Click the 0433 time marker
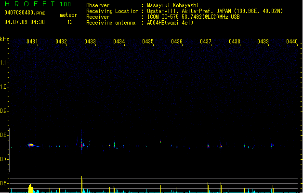The height and width of the screenshot is (193, 303). click(90, 41)
